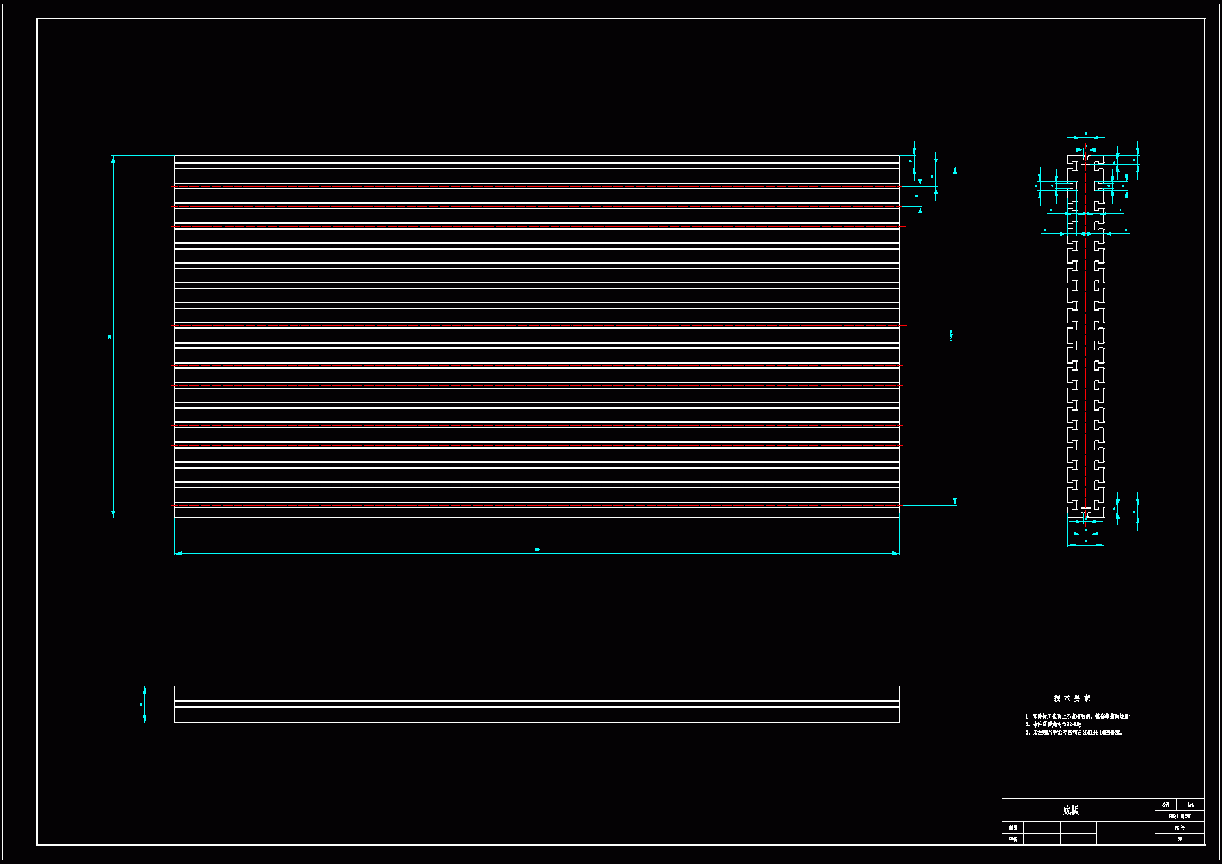This screenshot has height=864, width=1222.
Task: Click the overall width dimension below plate
Action: point(537,553)
